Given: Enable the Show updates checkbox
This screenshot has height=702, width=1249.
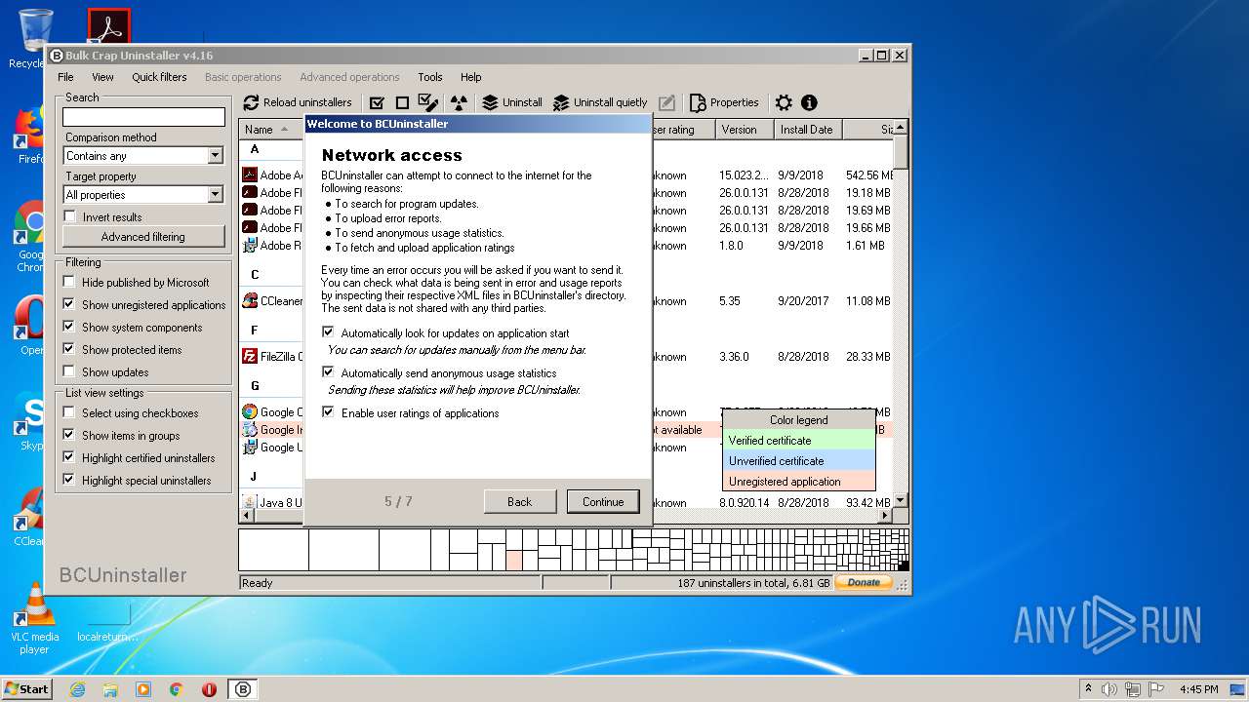Looking at the screenshot, I should pyautogui.click(x=69, y=371).
